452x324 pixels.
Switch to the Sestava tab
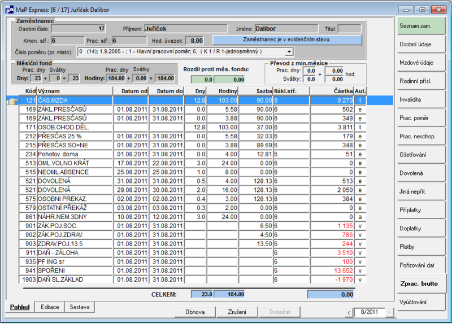(x=80, y=307)
